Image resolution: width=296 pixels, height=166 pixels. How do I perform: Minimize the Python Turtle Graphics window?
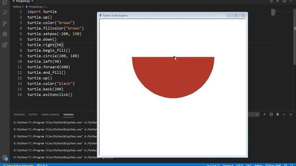click(x=229, y=16)
